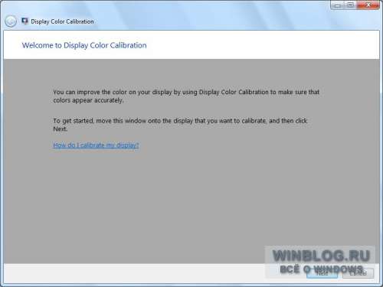Cancel the color calibration wizard
Screen dimensions: 383x287
pos(358,273)
